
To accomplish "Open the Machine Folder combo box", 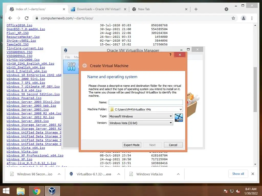I will (x=146, y=109).
